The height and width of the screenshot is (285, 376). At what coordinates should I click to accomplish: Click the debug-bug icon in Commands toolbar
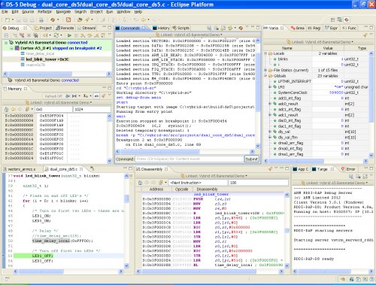(241, 28)
